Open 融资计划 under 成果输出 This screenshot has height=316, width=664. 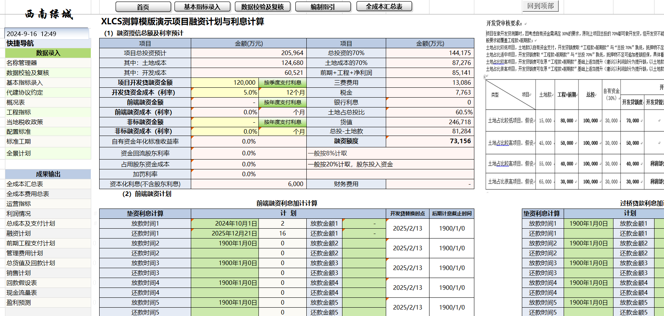coord(19,234)
